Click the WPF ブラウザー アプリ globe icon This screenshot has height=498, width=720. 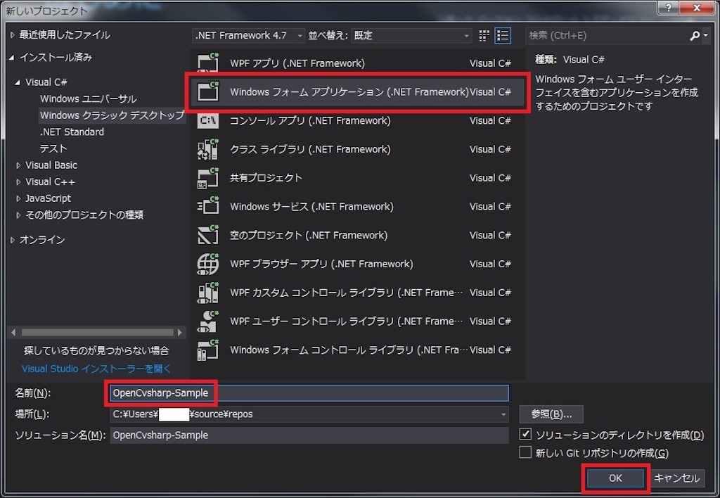coord(208,264)
